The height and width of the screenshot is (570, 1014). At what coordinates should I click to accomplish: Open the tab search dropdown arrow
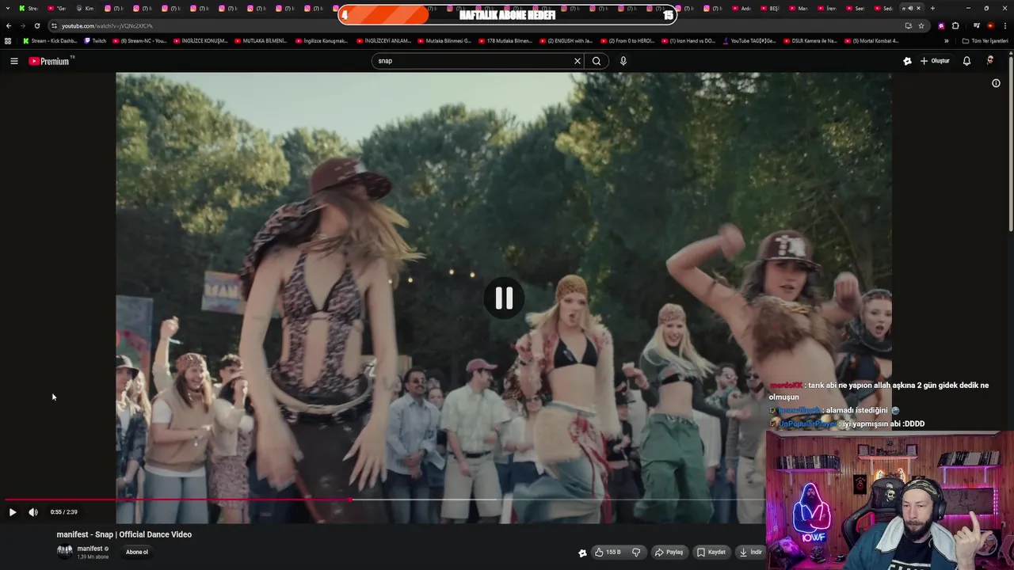click(9, 8)
